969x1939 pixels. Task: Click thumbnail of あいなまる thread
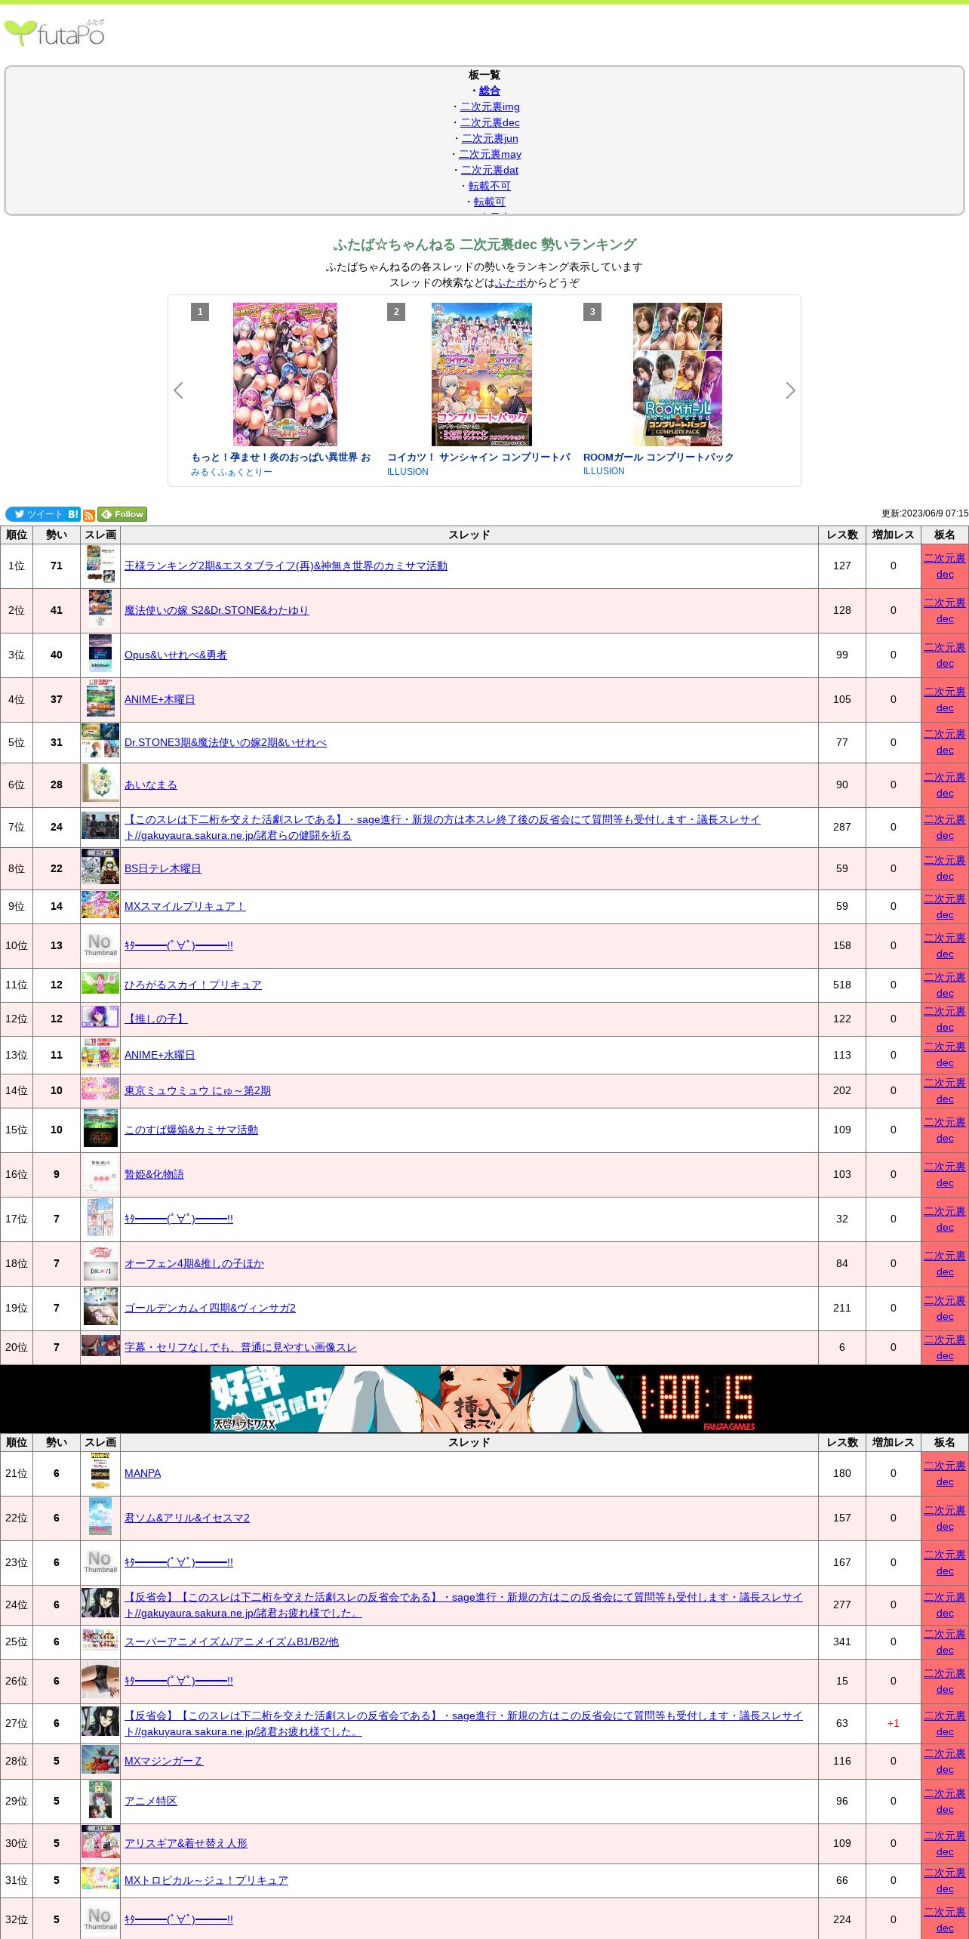click(x=100, y=785)
